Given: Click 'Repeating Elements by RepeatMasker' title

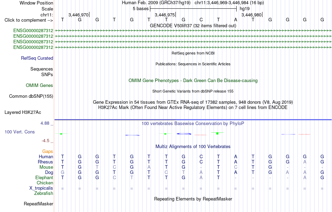Looking at the screenshot, I should pyautogui.click(x=193, y=199).
